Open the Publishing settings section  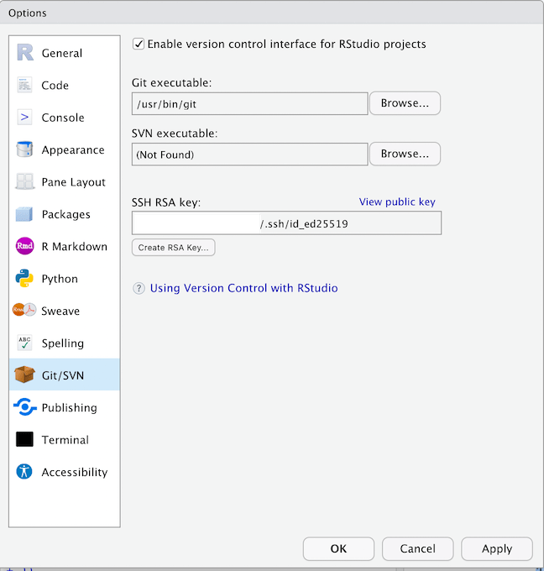point(69,407)
